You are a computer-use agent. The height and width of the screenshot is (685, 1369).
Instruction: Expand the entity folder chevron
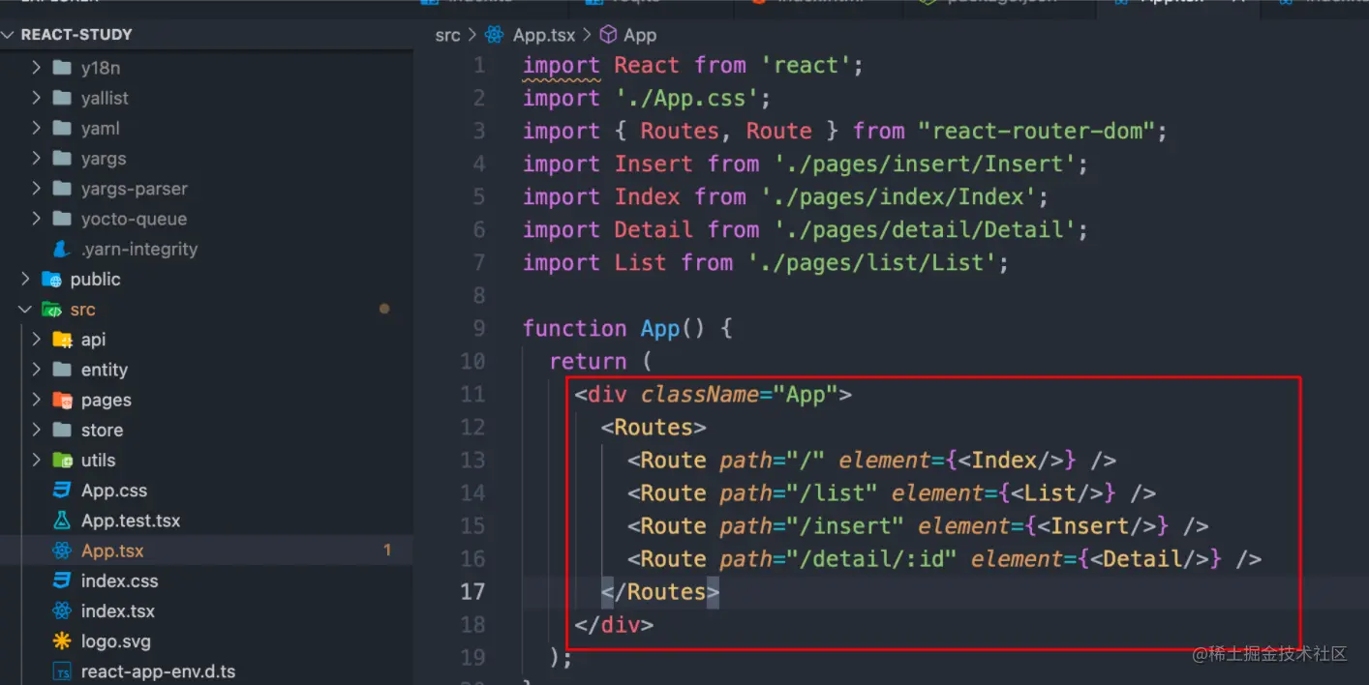coord(36,370)
